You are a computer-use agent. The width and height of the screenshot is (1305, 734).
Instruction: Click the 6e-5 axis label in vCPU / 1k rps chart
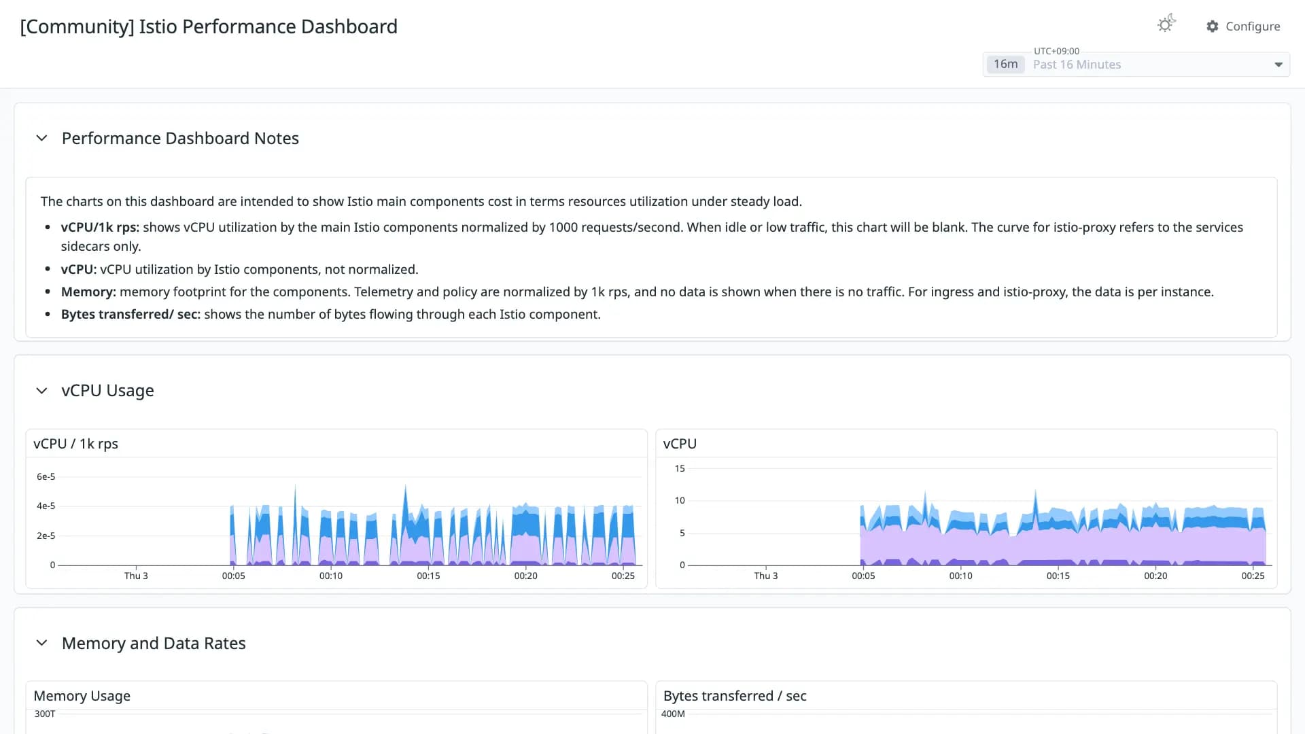point(46,477)
